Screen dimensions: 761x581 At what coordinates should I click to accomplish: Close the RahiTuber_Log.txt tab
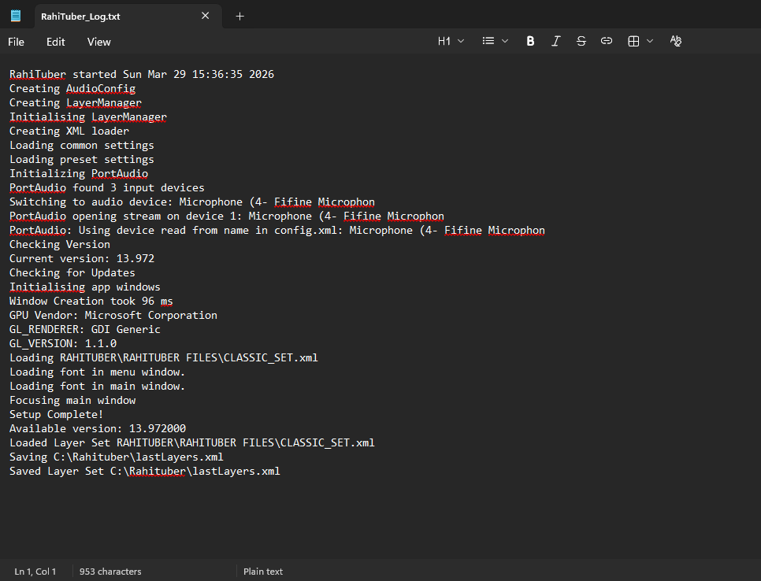click(206, 16)
